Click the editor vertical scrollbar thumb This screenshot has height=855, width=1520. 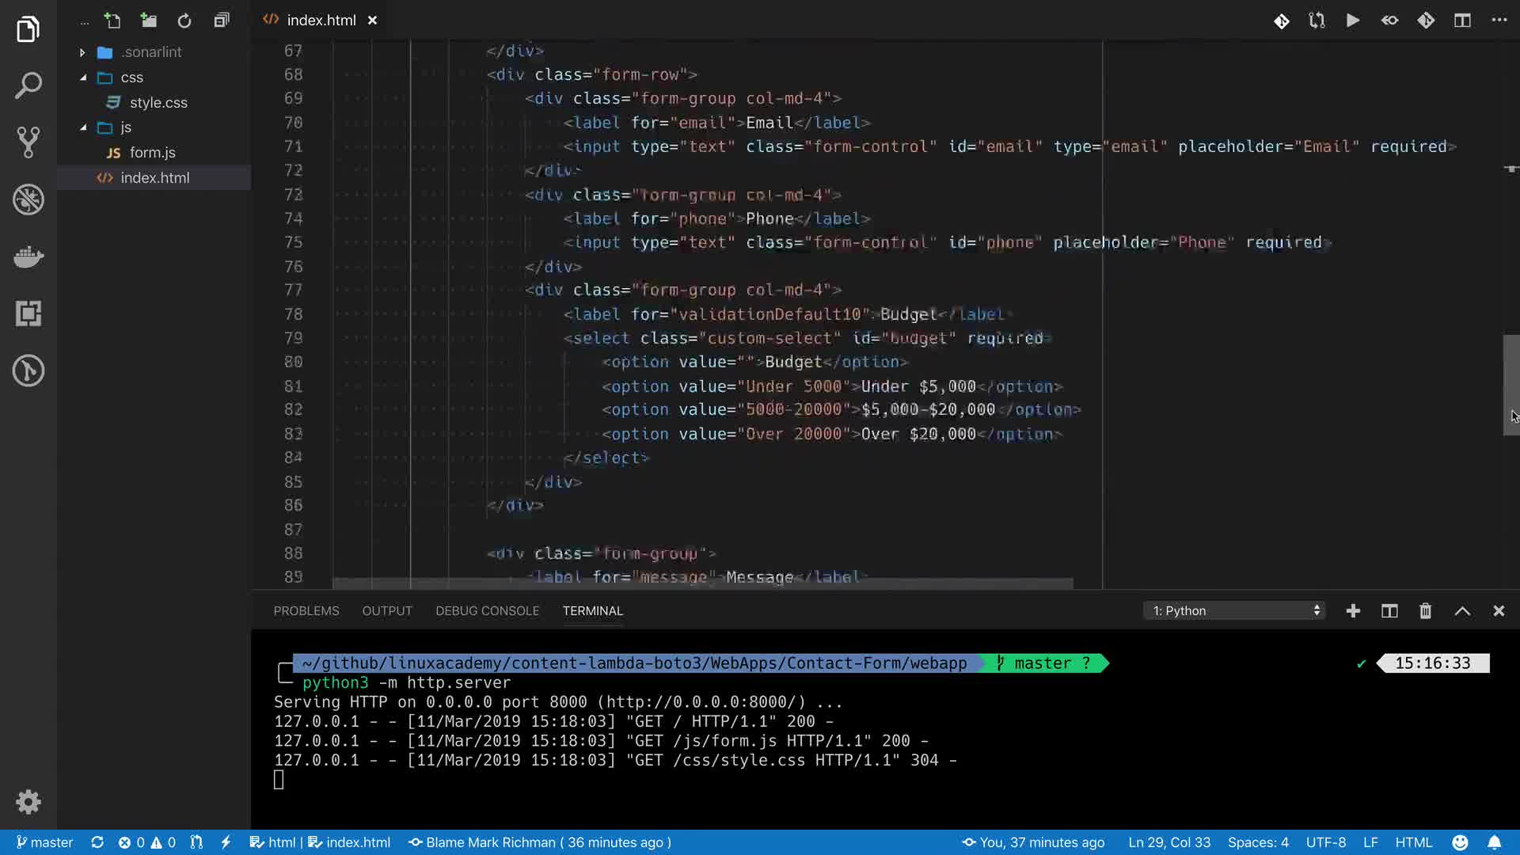click(x=1510, y=385)
